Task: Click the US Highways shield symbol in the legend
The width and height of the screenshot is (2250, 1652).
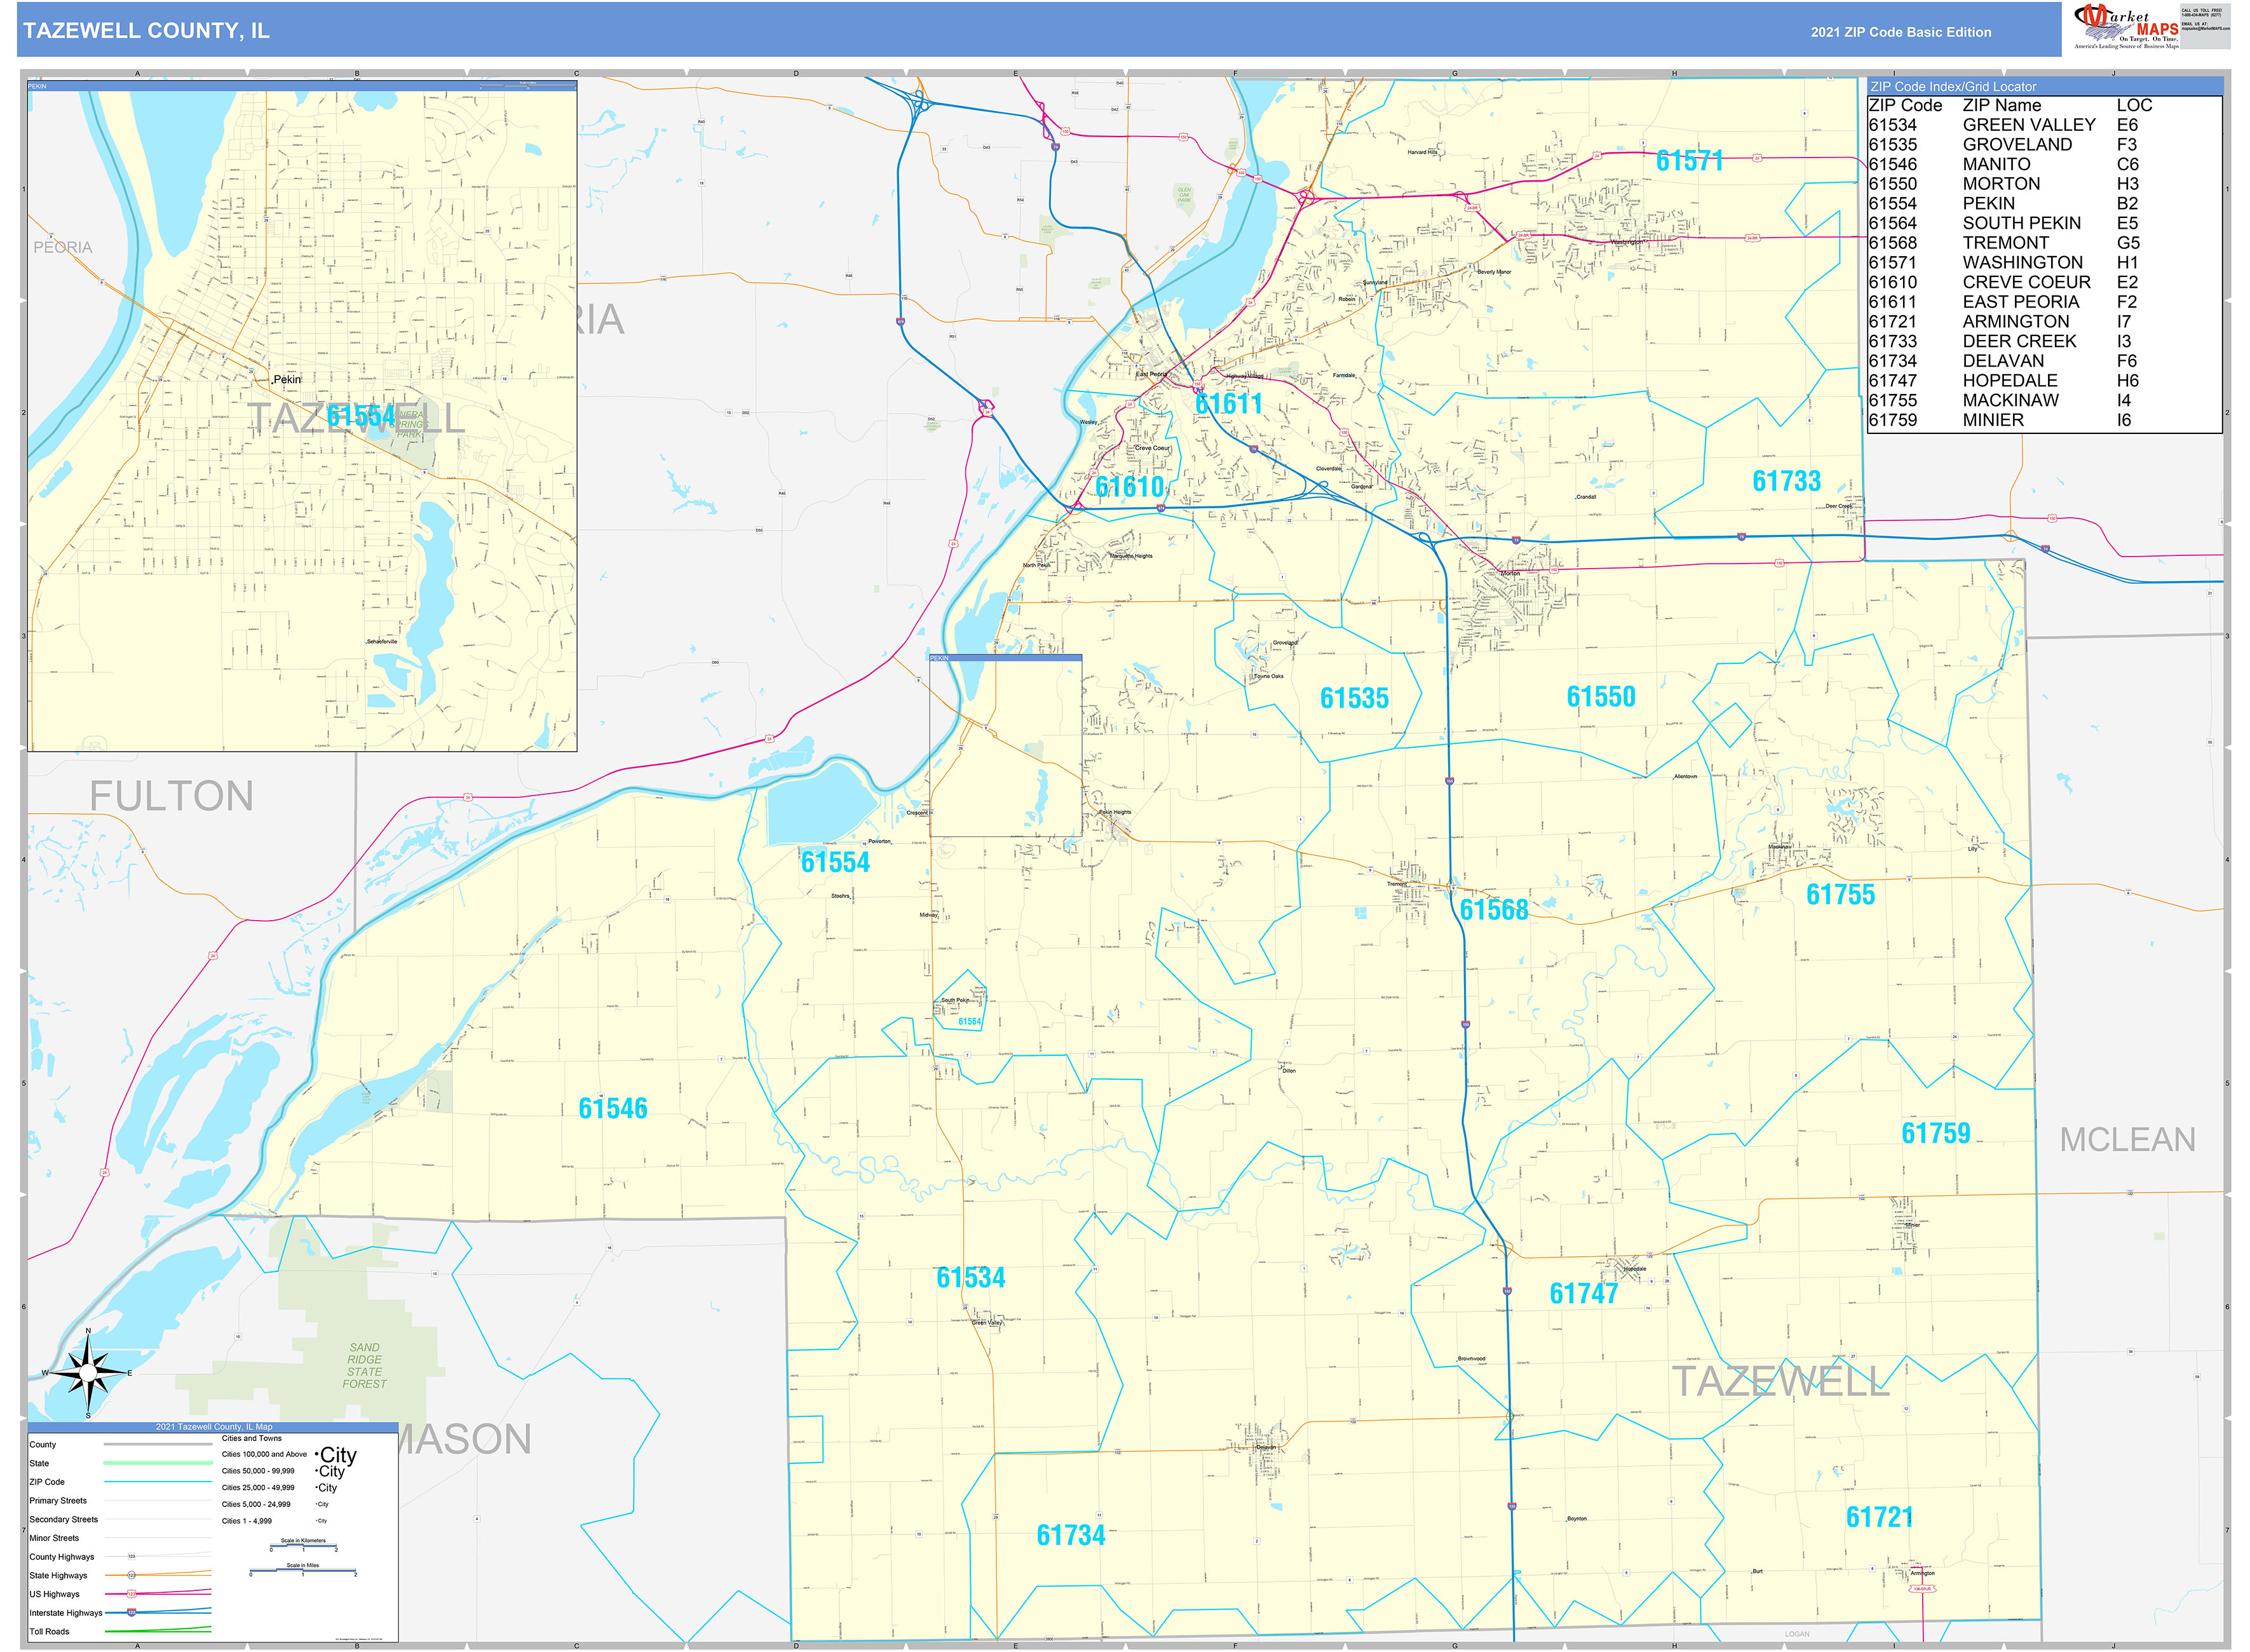Action: pos(132,1594)
